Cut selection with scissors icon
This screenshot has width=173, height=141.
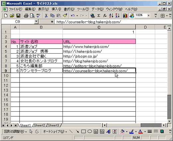(46, 16)
